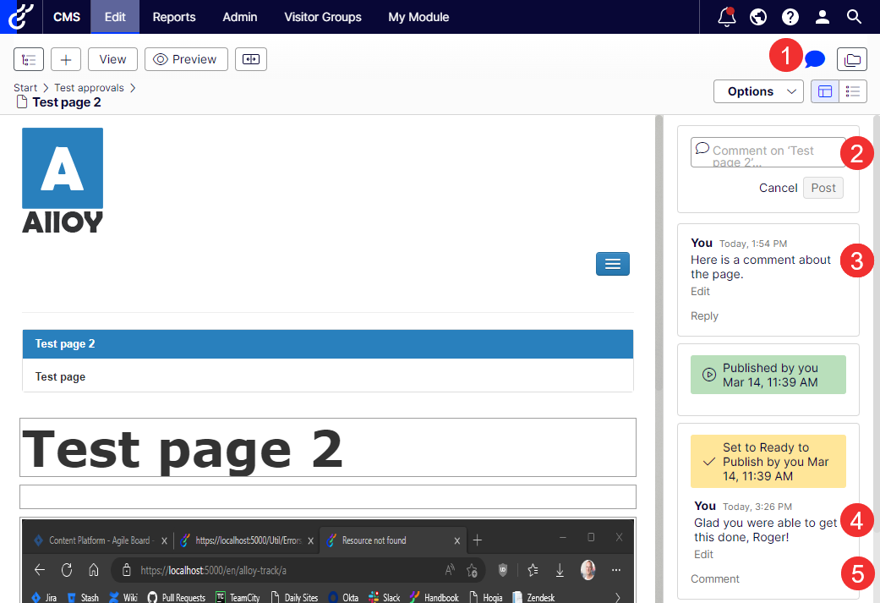The width and height of the screenshot is (880, 603).
Task: Click the 'Today, 3:26 PM' timestamp
Action: [x=757, y=507]
